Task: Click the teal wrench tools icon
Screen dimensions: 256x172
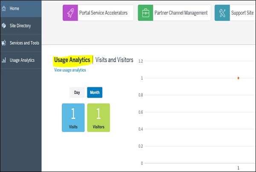Action: [221, 13]
